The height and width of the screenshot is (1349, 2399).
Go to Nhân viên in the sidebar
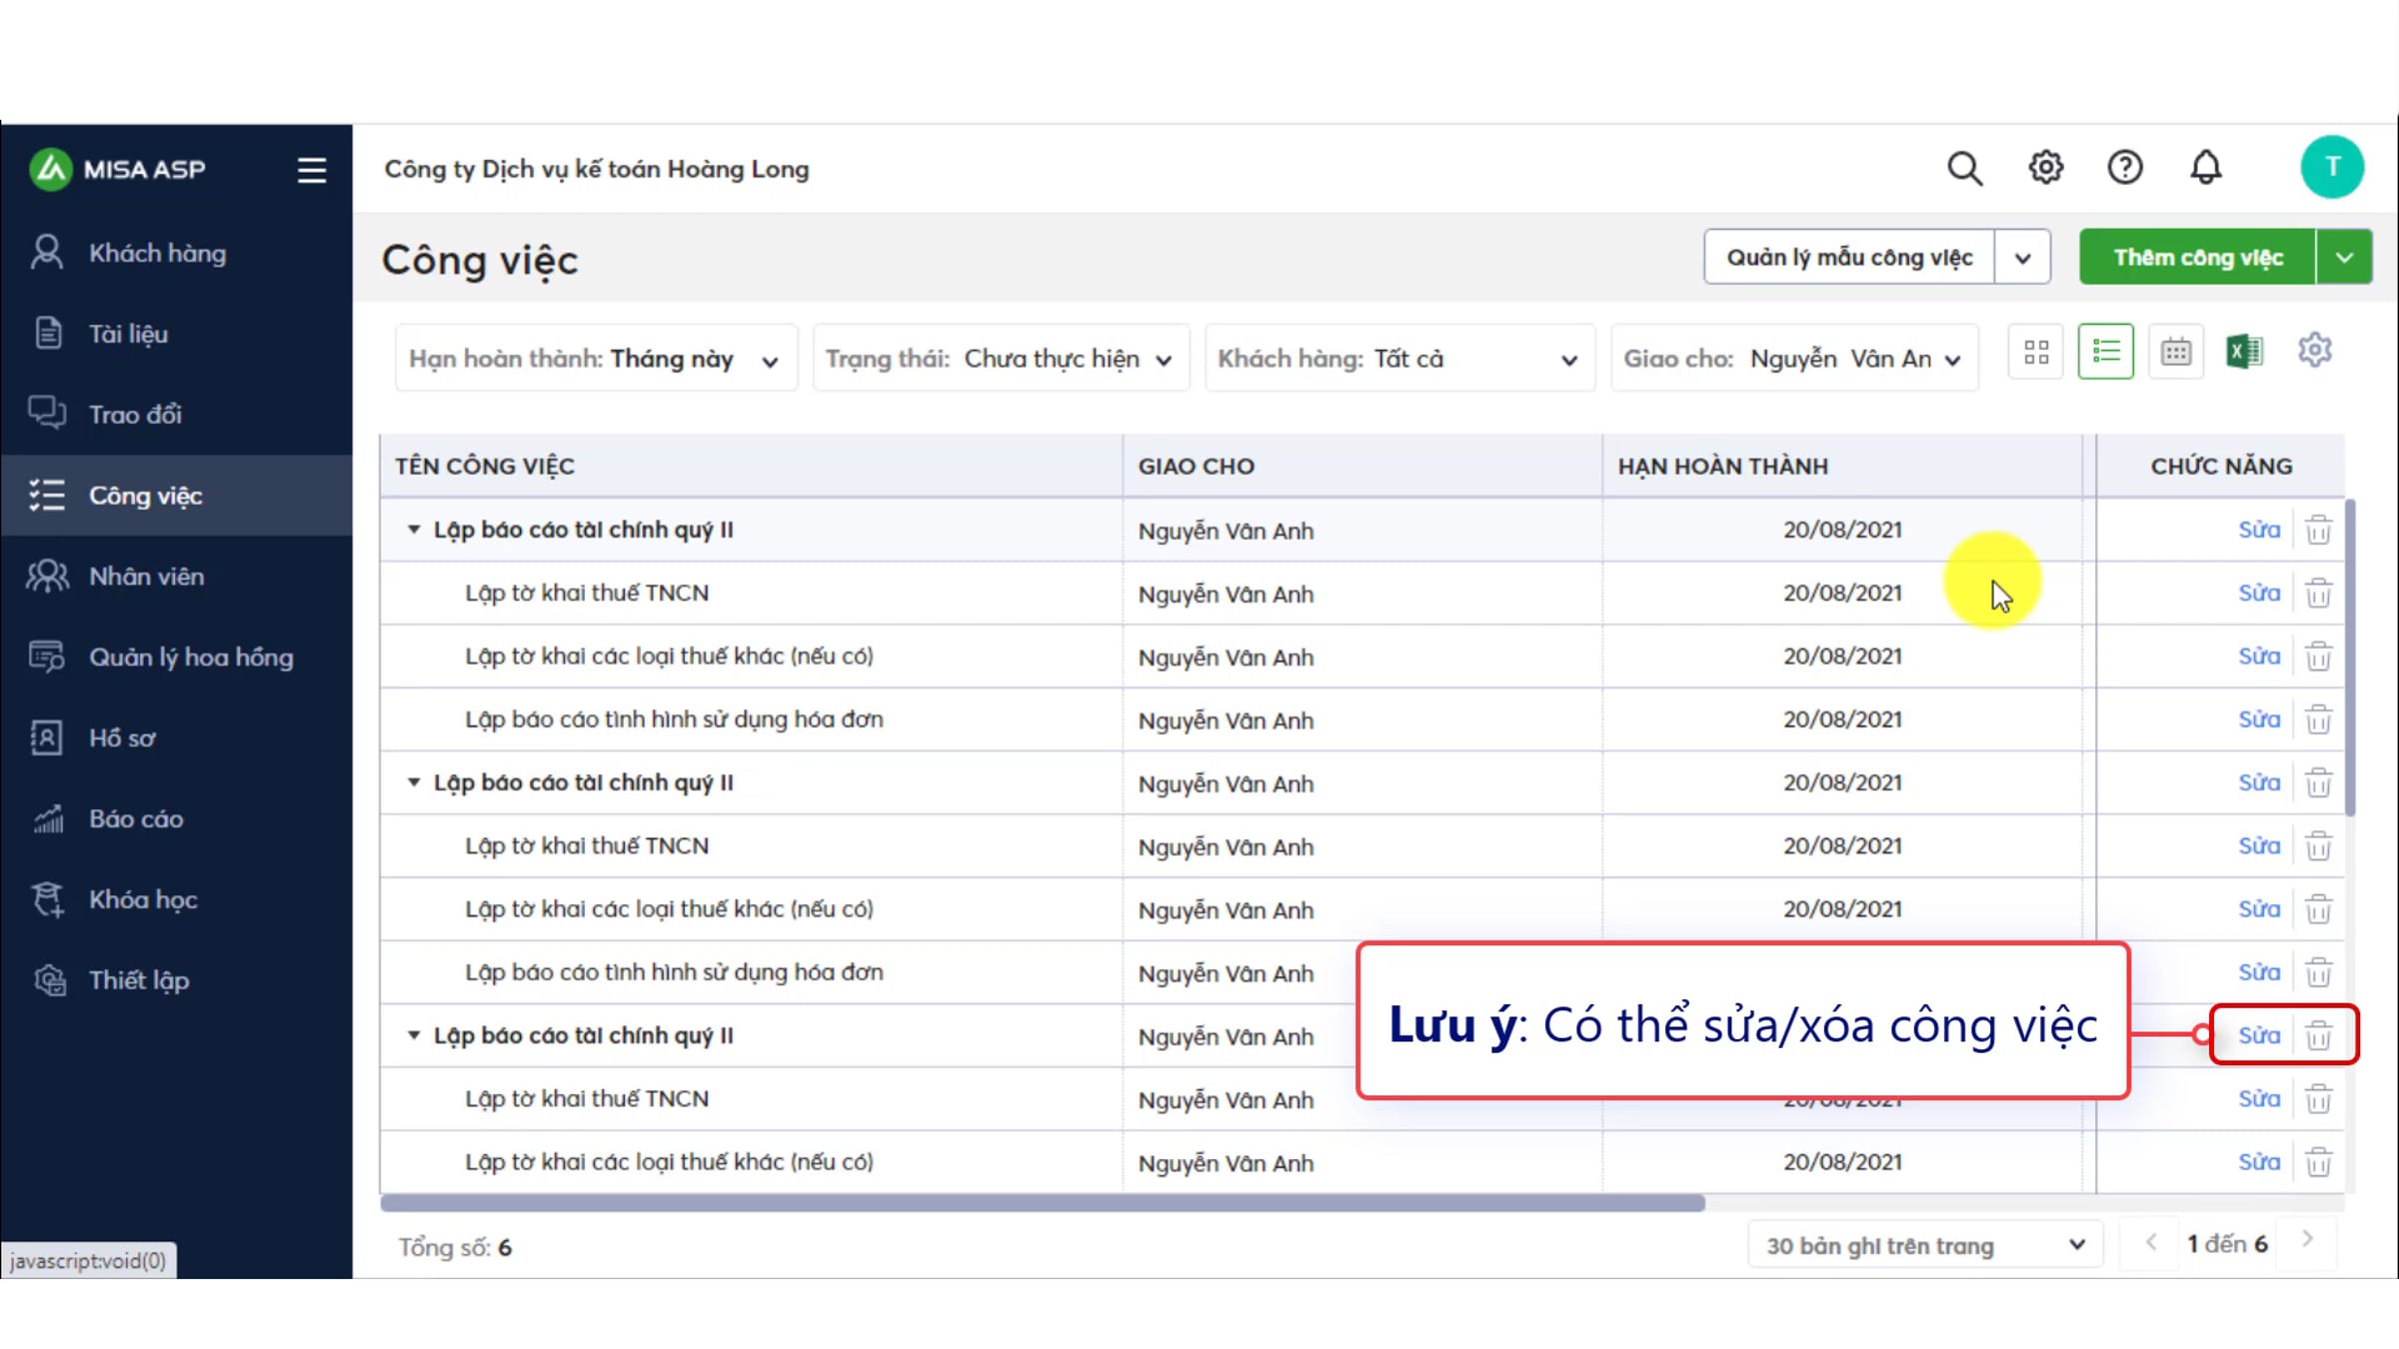click(176, 577)
